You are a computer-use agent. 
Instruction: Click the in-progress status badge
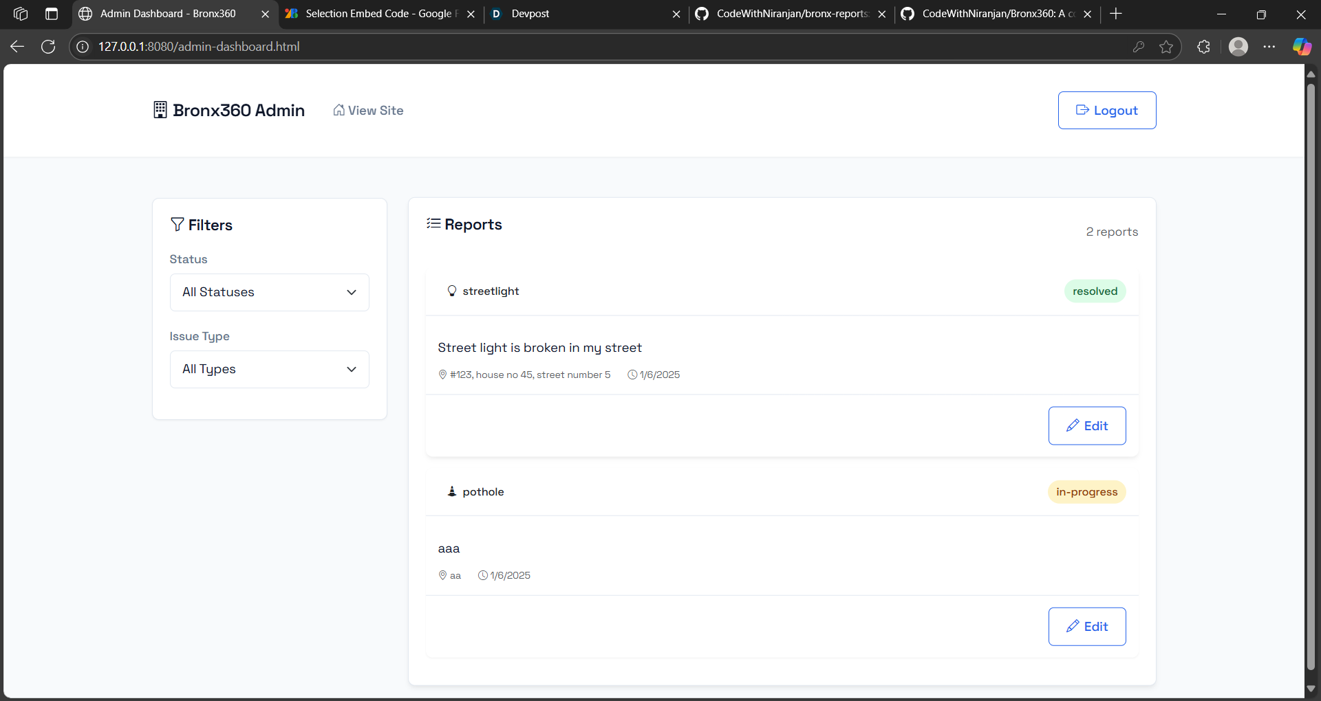pyautogui.click(x=1086, y=492)
